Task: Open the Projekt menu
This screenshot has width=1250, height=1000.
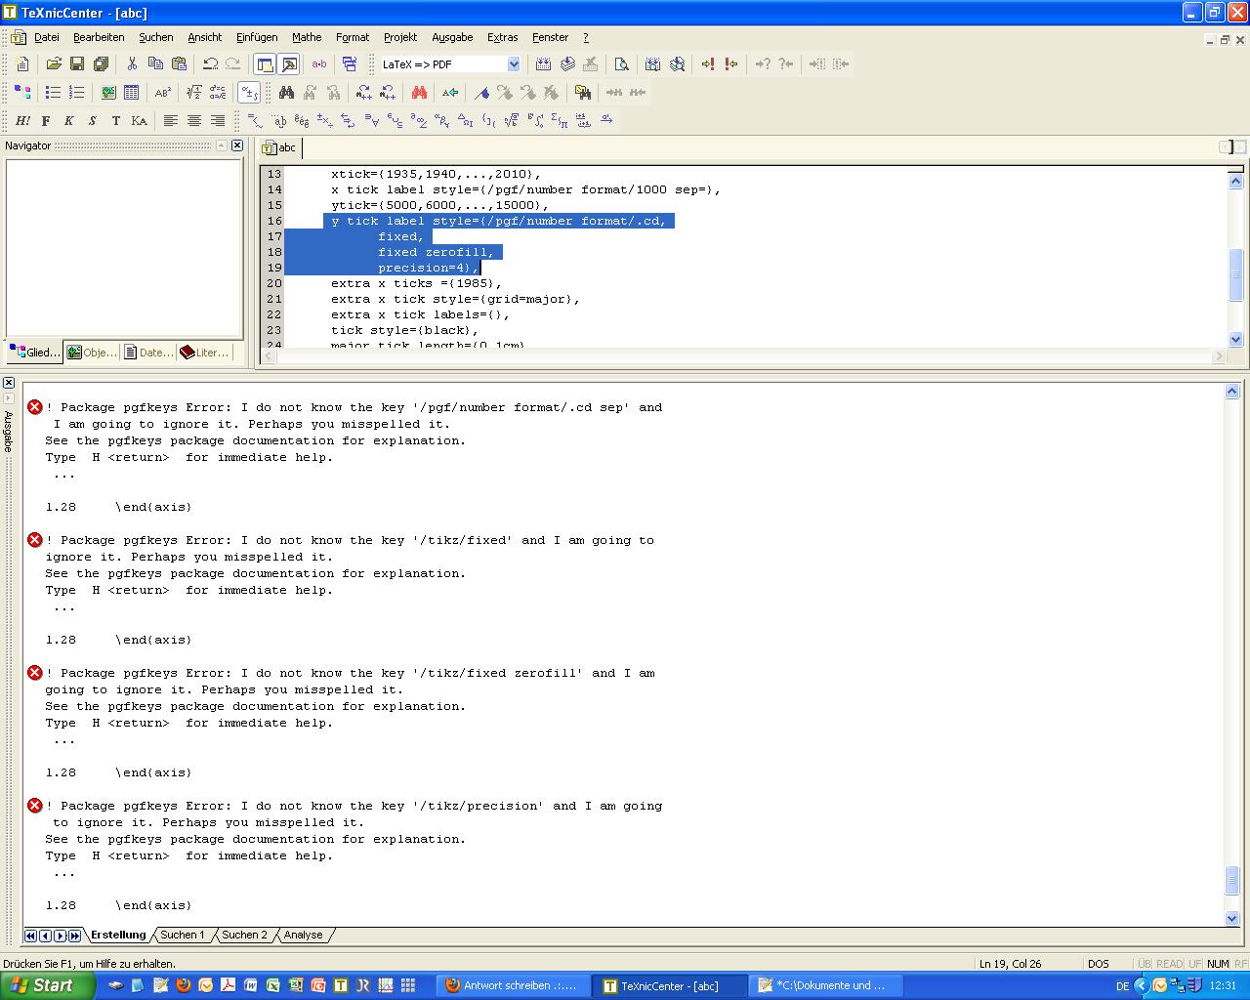Action: tap(400, 37)
